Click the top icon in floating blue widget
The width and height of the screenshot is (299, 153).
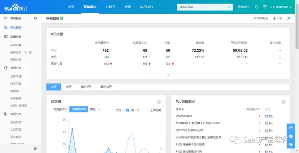[291, 128]
